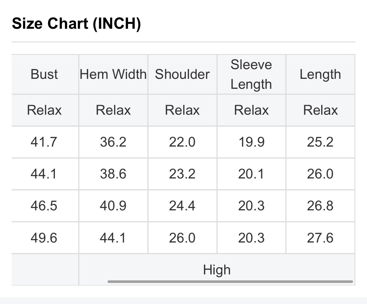Click the shoulder value 23.2
This screenshot has width=367, height=304.
tap(182, 174)
